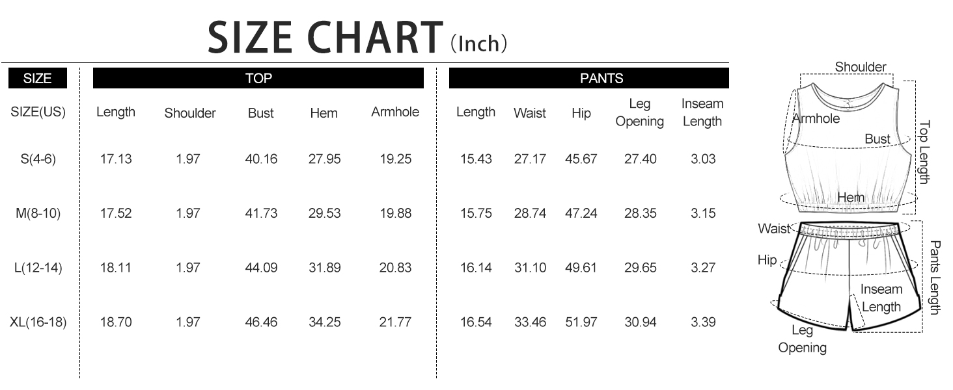Click the Inseam Length column header
The image size is (953, 390).
click(x=702, y=112)
